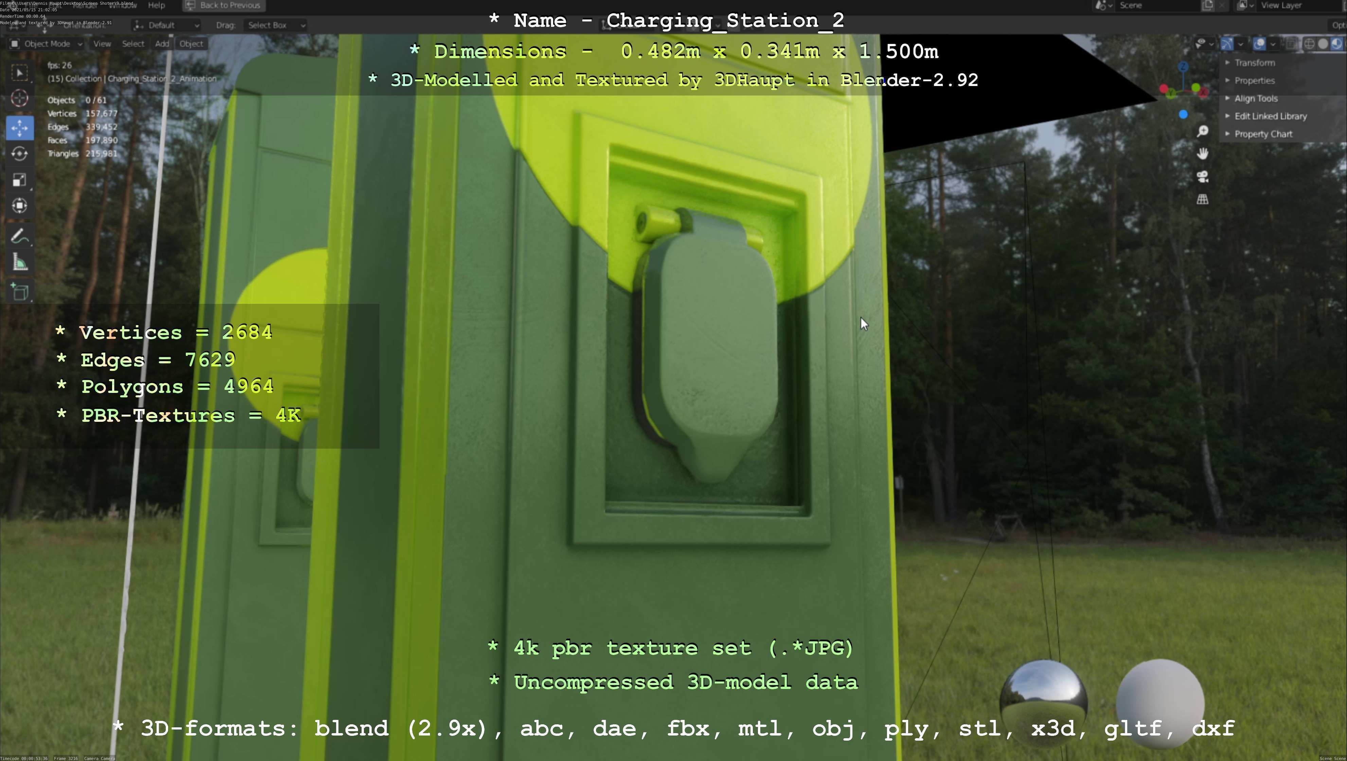Image resolution: width=1347 pixels, height=761 pixels.
Task: Select the 3D Cursor tool
Action: 19,98
